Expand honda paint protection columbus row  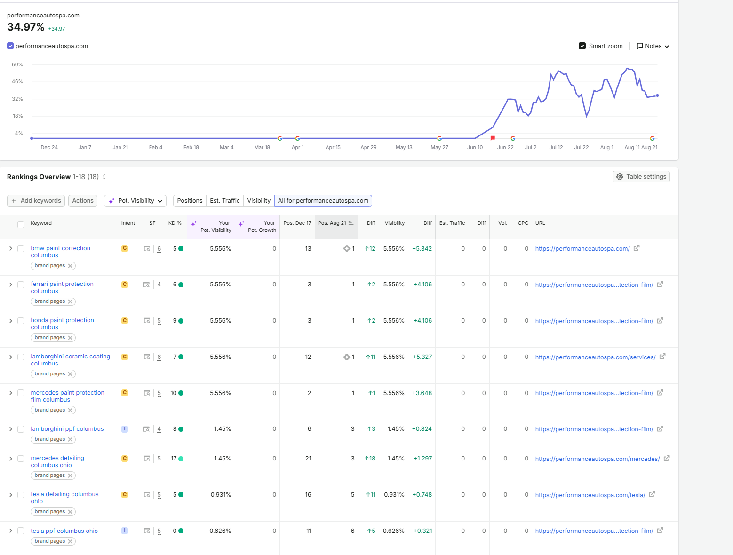[11, 321]
